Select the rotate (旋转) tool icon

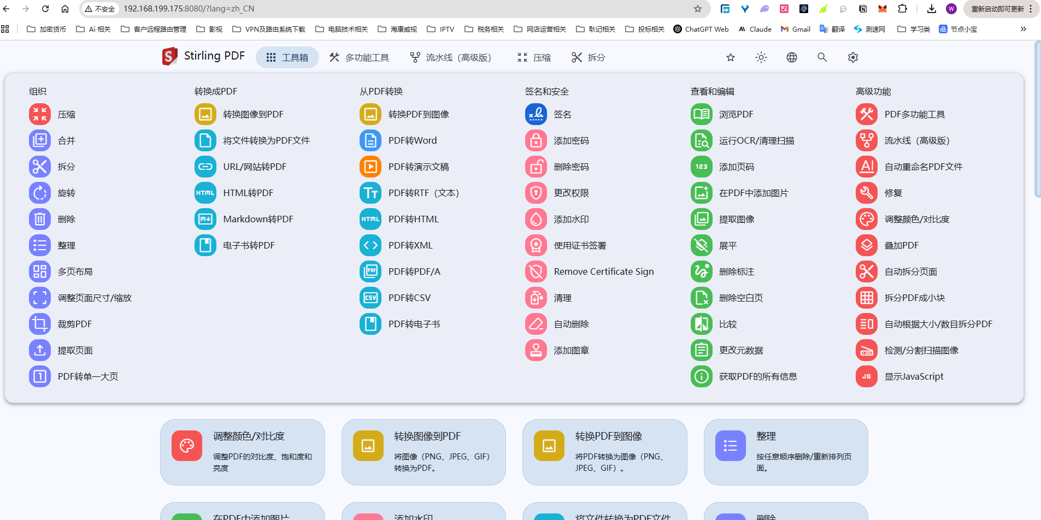tap(40, 193)
